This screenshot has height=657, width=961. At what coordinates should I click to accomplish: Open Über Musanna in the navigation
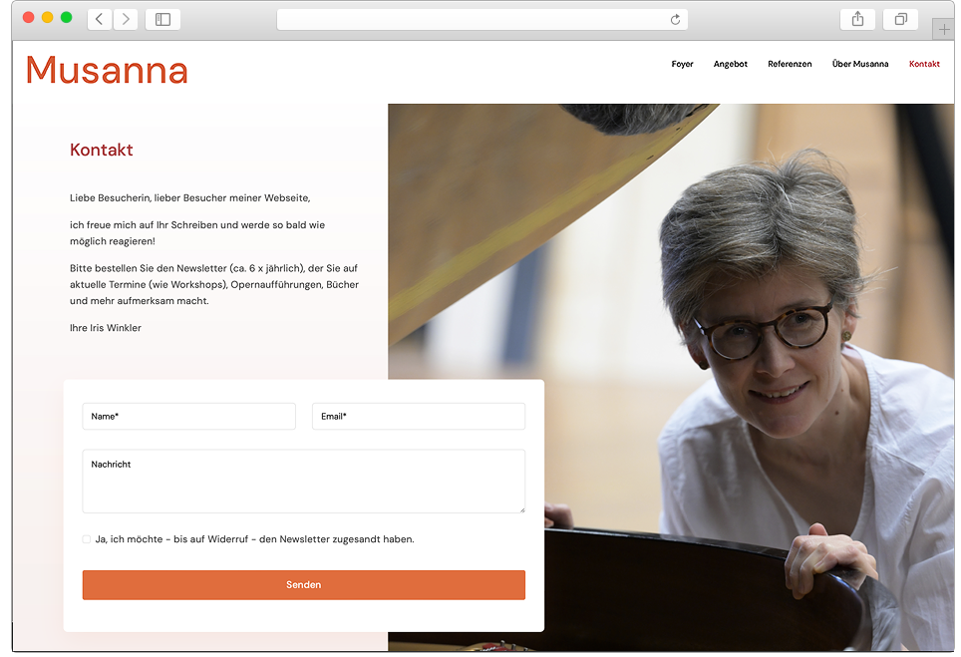[x=860, y=64]
